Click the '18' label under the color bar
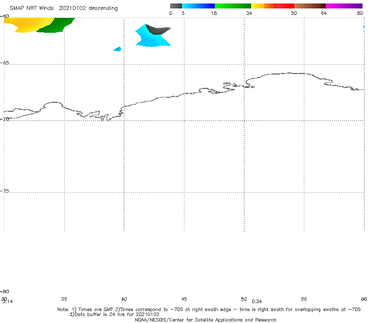Image resolution: width=368 pixels, height=323 pixels. click(x=213, y=13)
